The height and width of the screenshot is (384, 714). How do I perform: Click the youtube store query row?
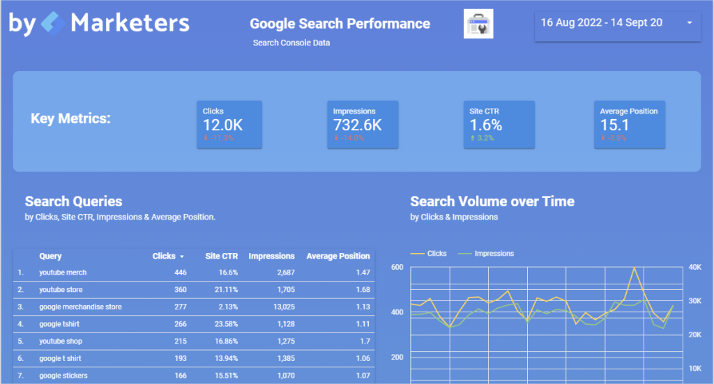194,290
